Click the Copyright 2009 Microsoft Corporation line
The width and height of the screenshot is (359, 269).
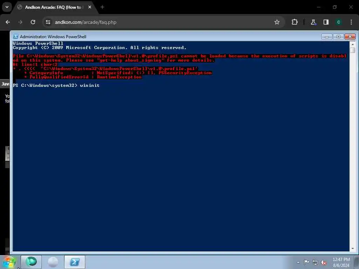100,48
